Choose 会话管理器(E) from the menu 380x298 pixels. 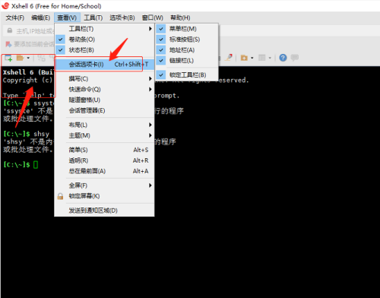pyautogui.click(x=104, y=110)
